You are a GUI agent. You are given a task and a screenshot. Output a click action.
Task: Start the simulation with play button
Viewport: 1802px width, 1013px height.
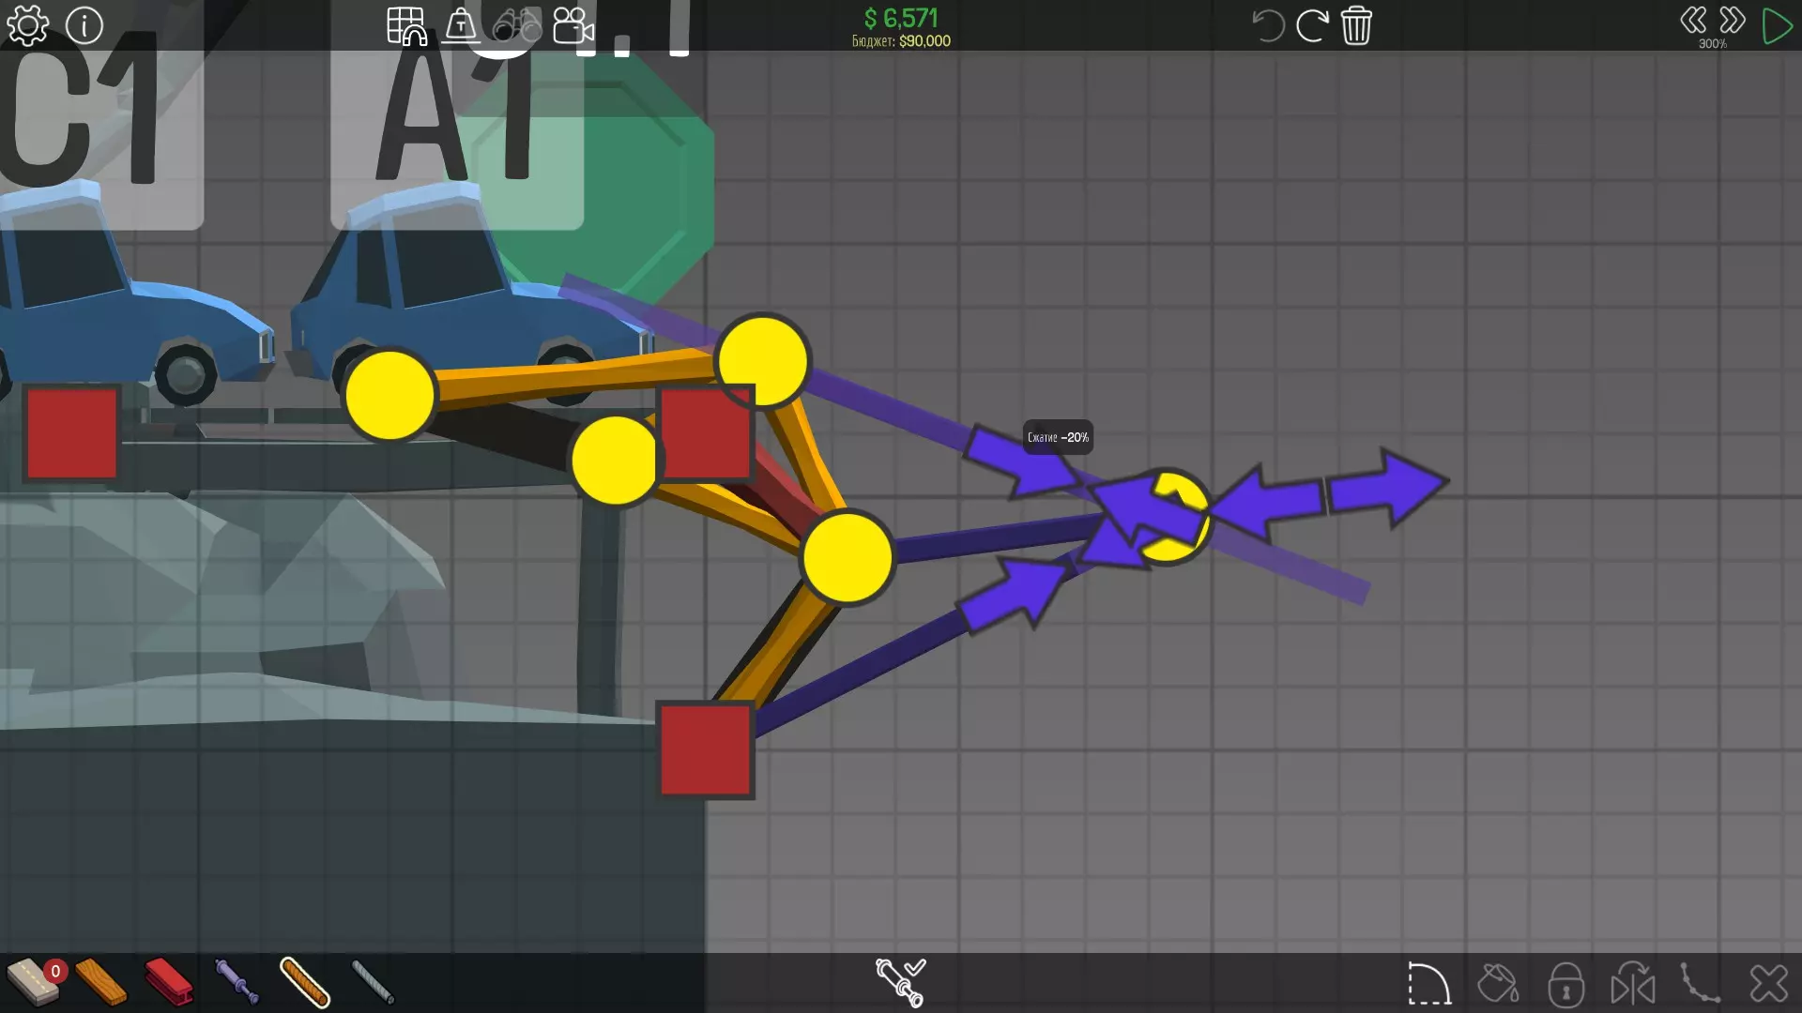[x=1777, y=25]
